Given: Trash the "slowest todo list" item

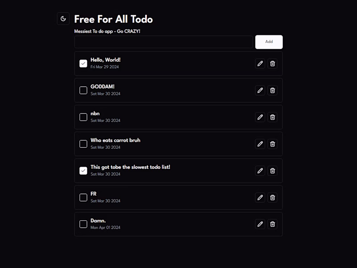Looking at the screenshot, I should pyautogui.click(x=273, y=171).
